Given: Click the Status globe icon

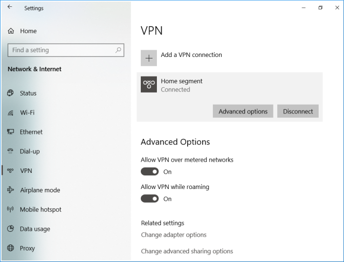Looking at the screenshot, I should click(11, 93).
